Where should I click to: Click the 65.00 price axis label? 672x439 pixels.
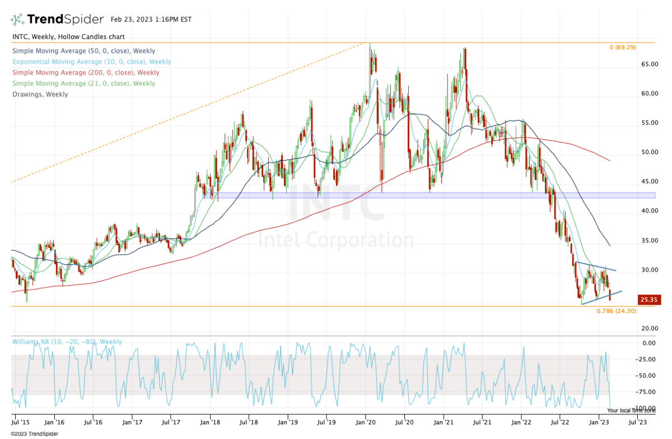(x=649, y=64)
